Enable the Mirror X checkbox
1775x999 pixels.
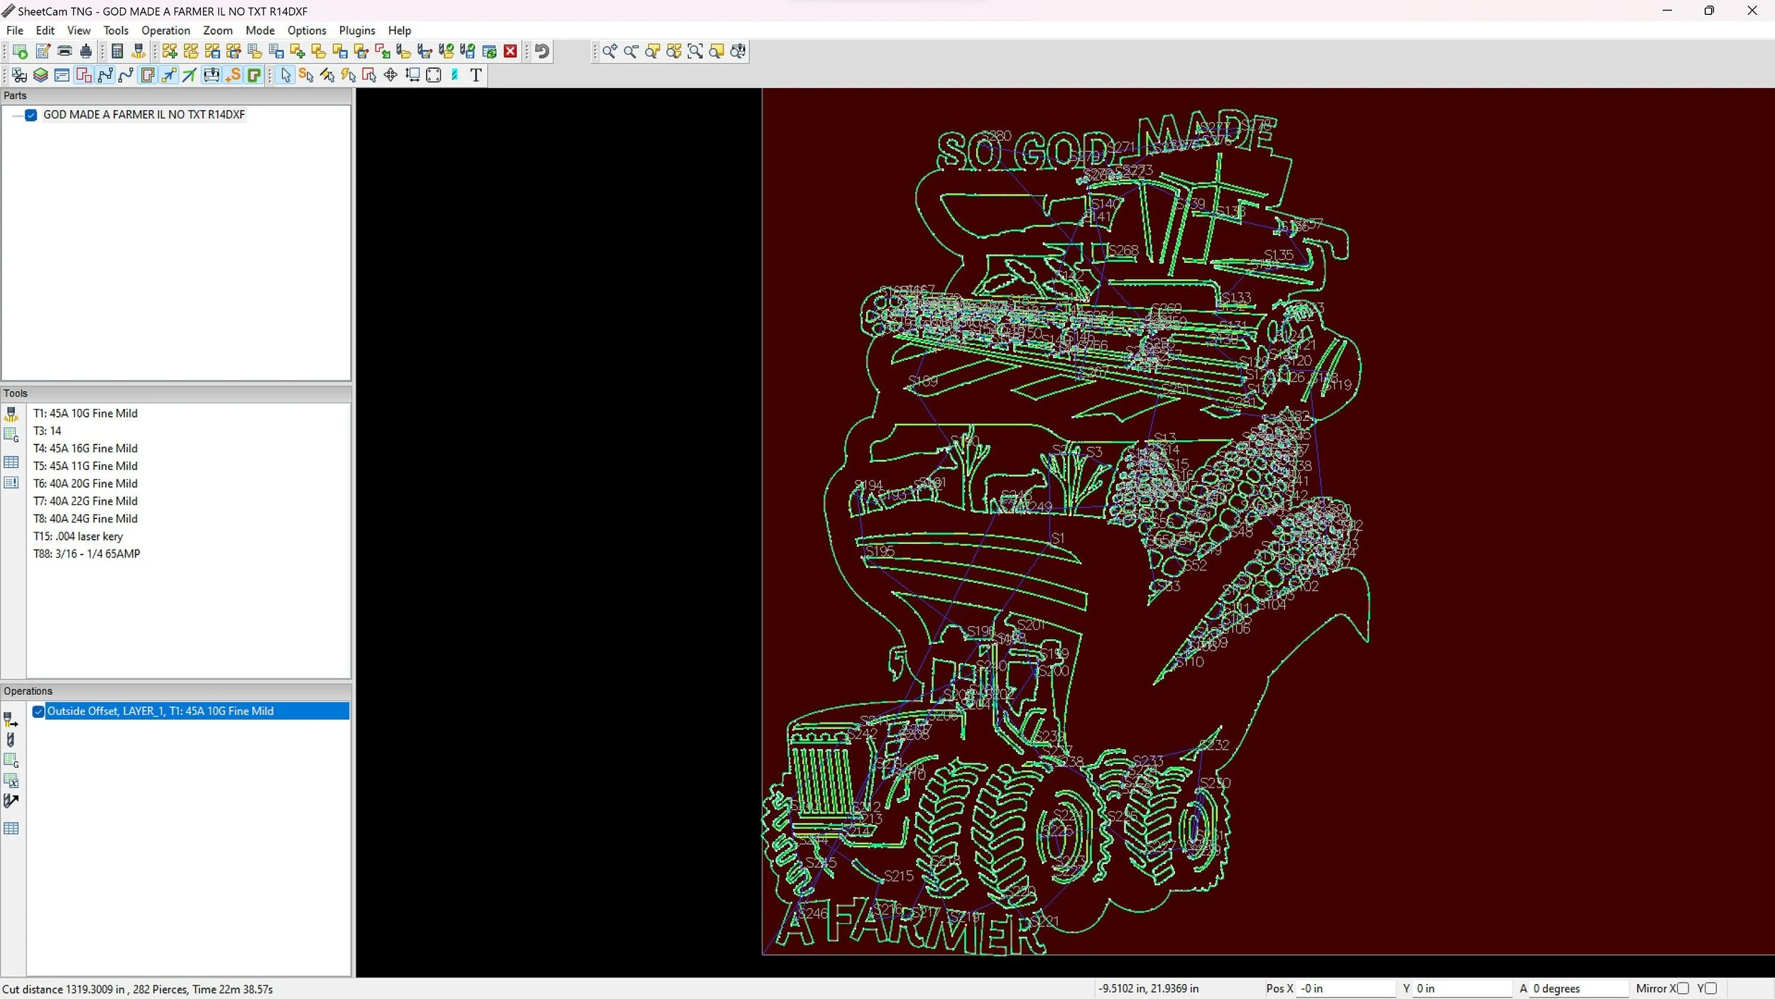point(1683,988)
